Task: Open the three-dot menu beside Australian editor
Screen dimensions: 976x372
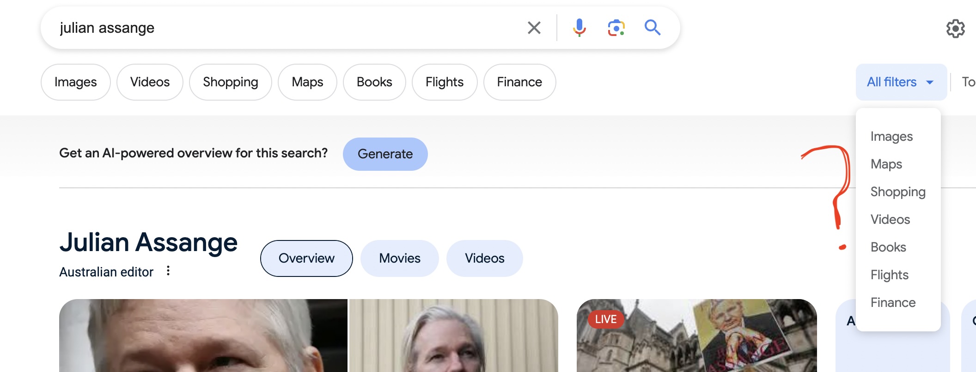Action: pos(168,271)
